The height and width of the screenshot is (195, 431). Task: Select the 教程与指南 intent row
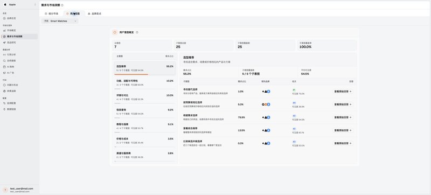point(144,127)
